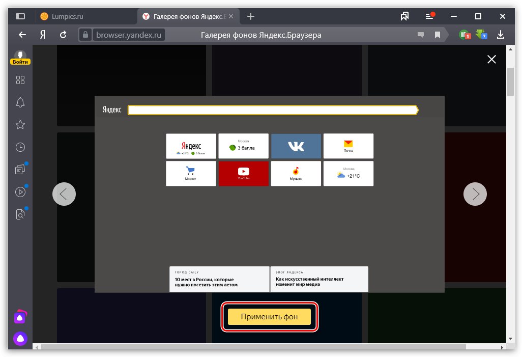Viewport: 523px width, 357px height.
Task: Open the 10 мест в России news card
Action: pyautogui.click(x=219, y=279)
